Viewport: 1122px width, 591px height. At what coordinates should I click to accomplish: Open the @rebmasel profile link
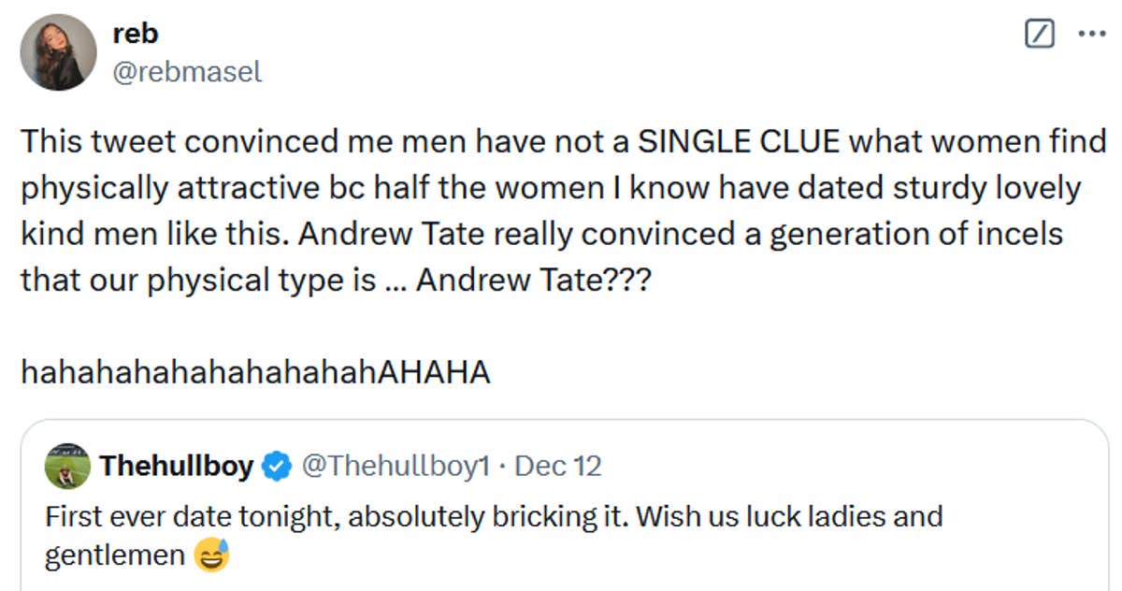[x=189, y=70]
